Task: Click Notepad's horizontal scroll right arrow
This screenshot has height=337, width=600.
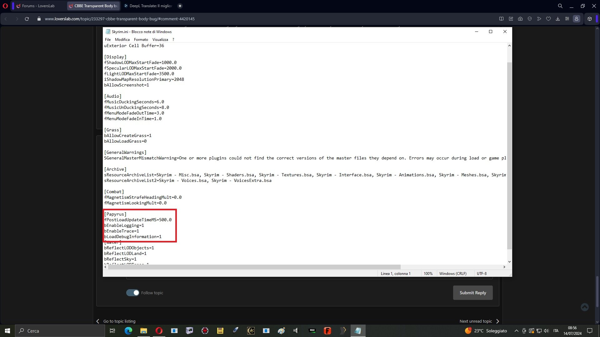Action: click(504, 267)
